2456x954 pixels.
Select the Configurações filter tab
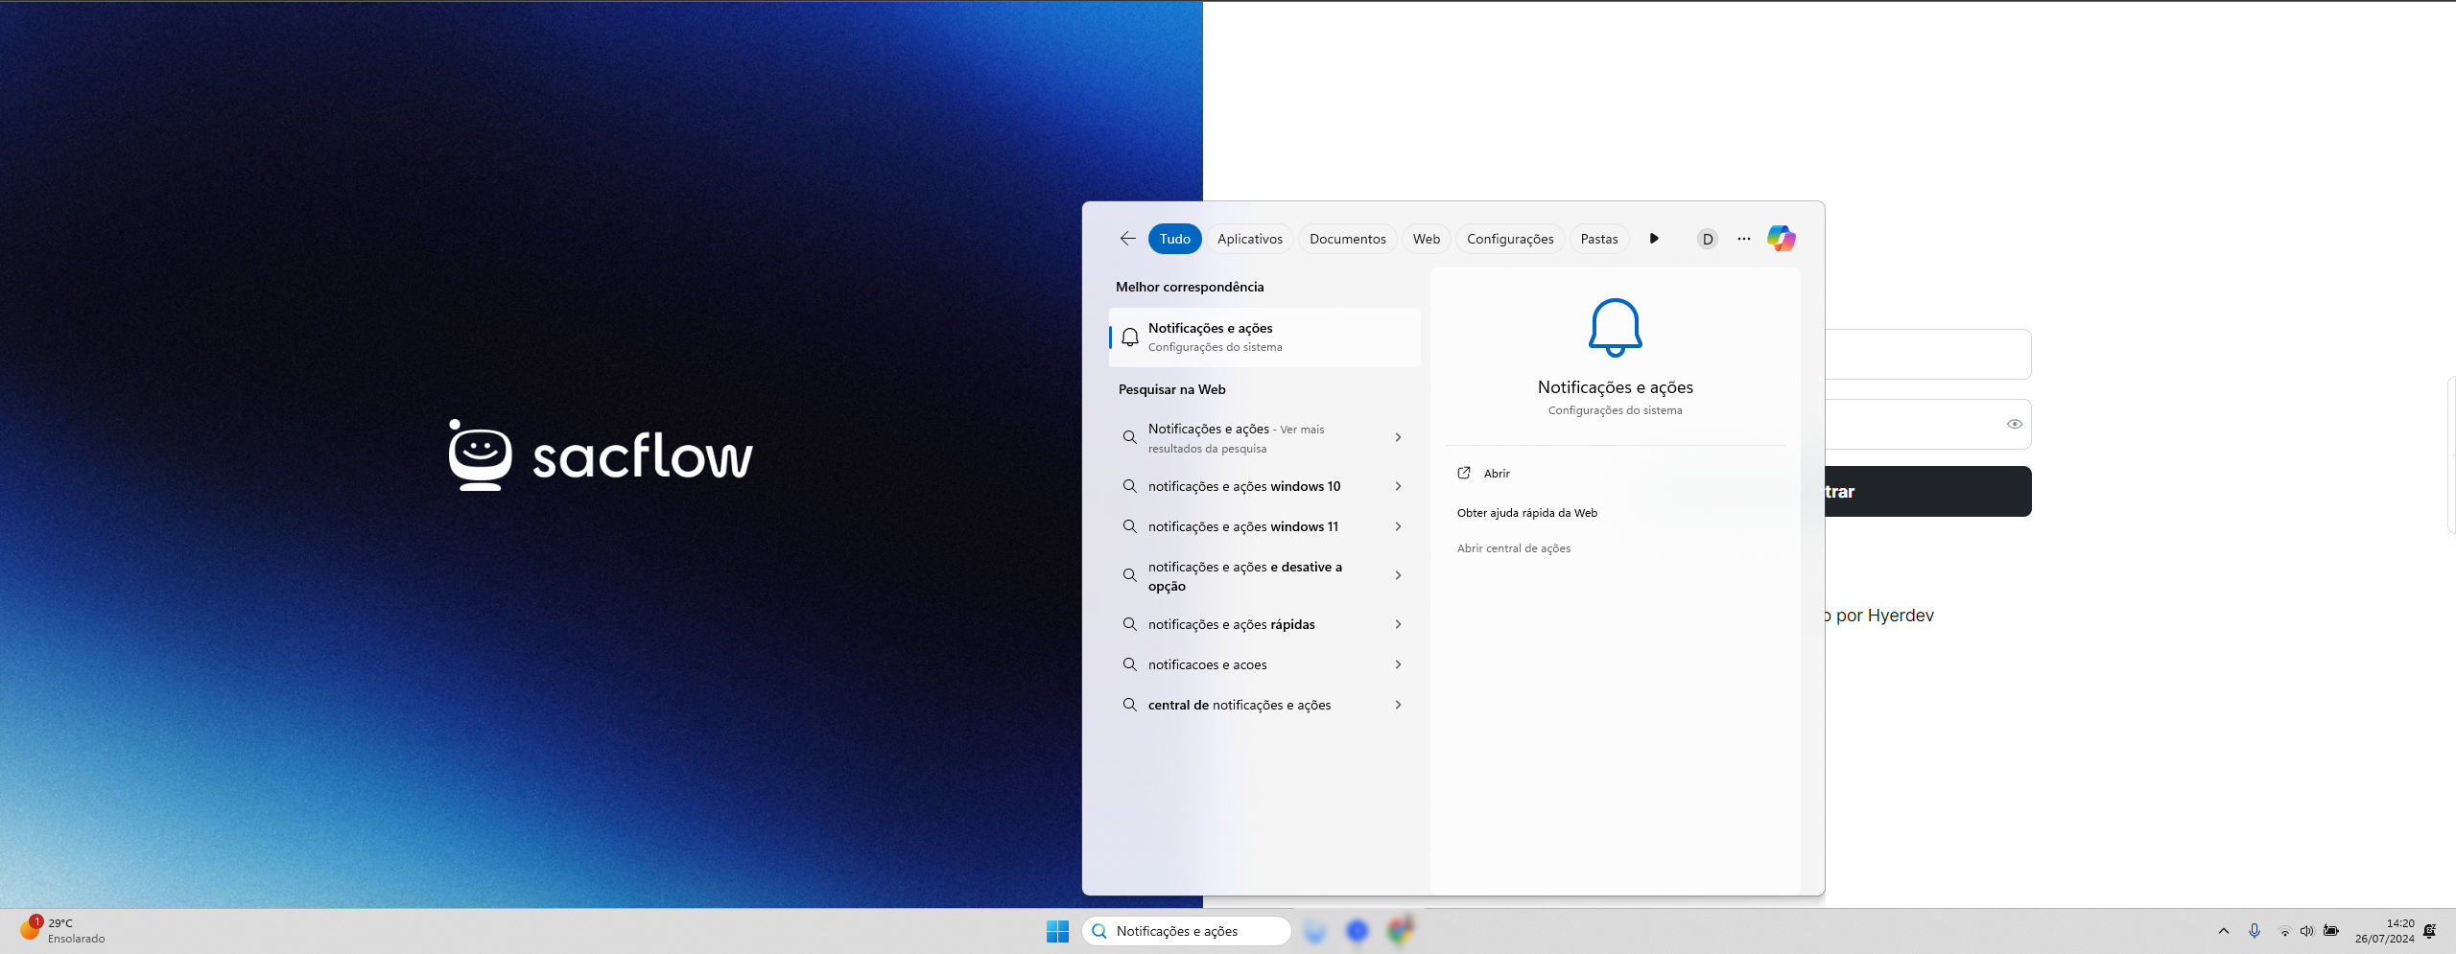(x=1509, y=239)
